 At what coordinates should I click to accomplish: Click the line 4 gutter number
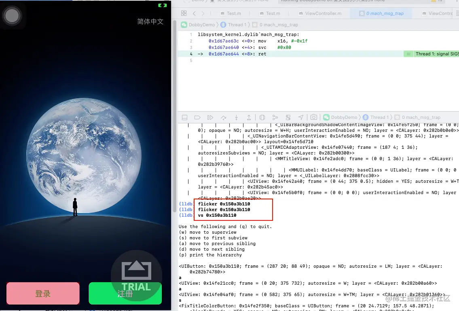click(x=191, y=54)
